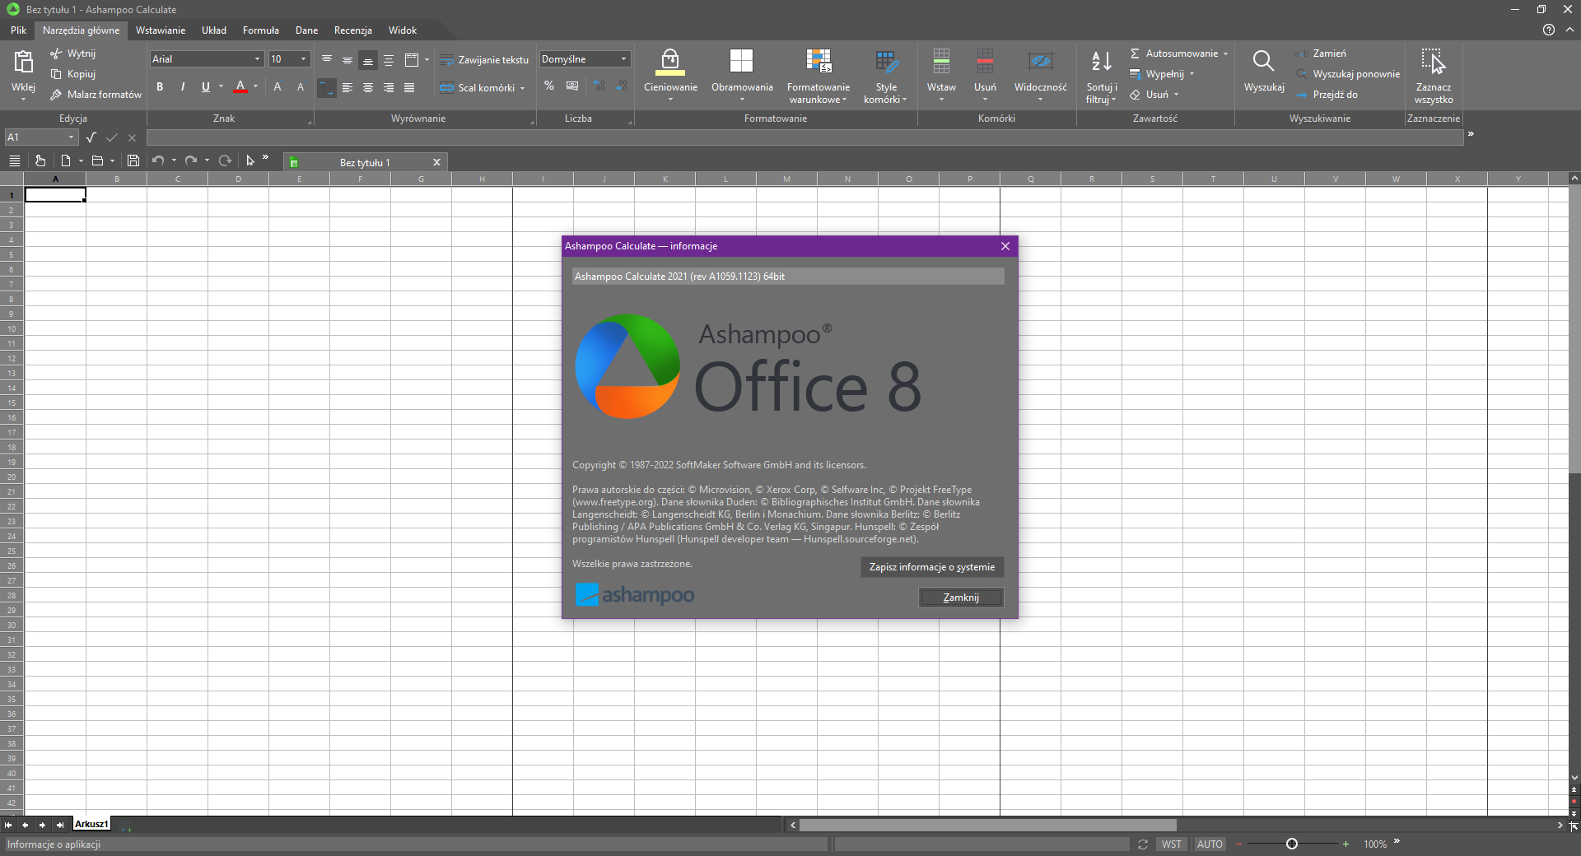Open the Domyślne number format dropdown
1581x856 pixels.
(x=623, y=59)
